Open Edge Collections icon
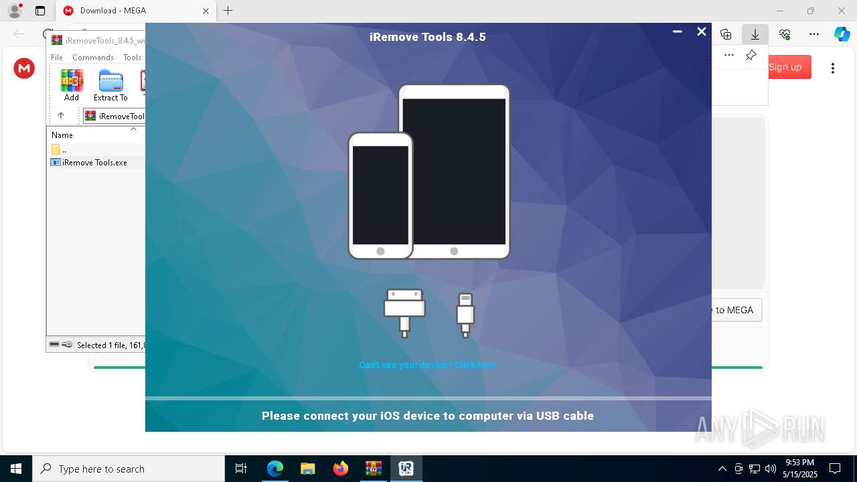 [726, 34]
